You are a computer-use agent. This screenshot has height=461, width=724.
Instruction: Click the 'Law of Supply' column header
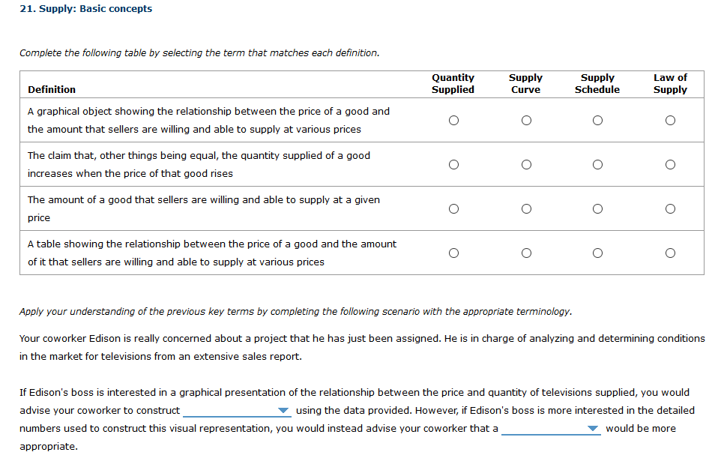[x=669, y=83]
